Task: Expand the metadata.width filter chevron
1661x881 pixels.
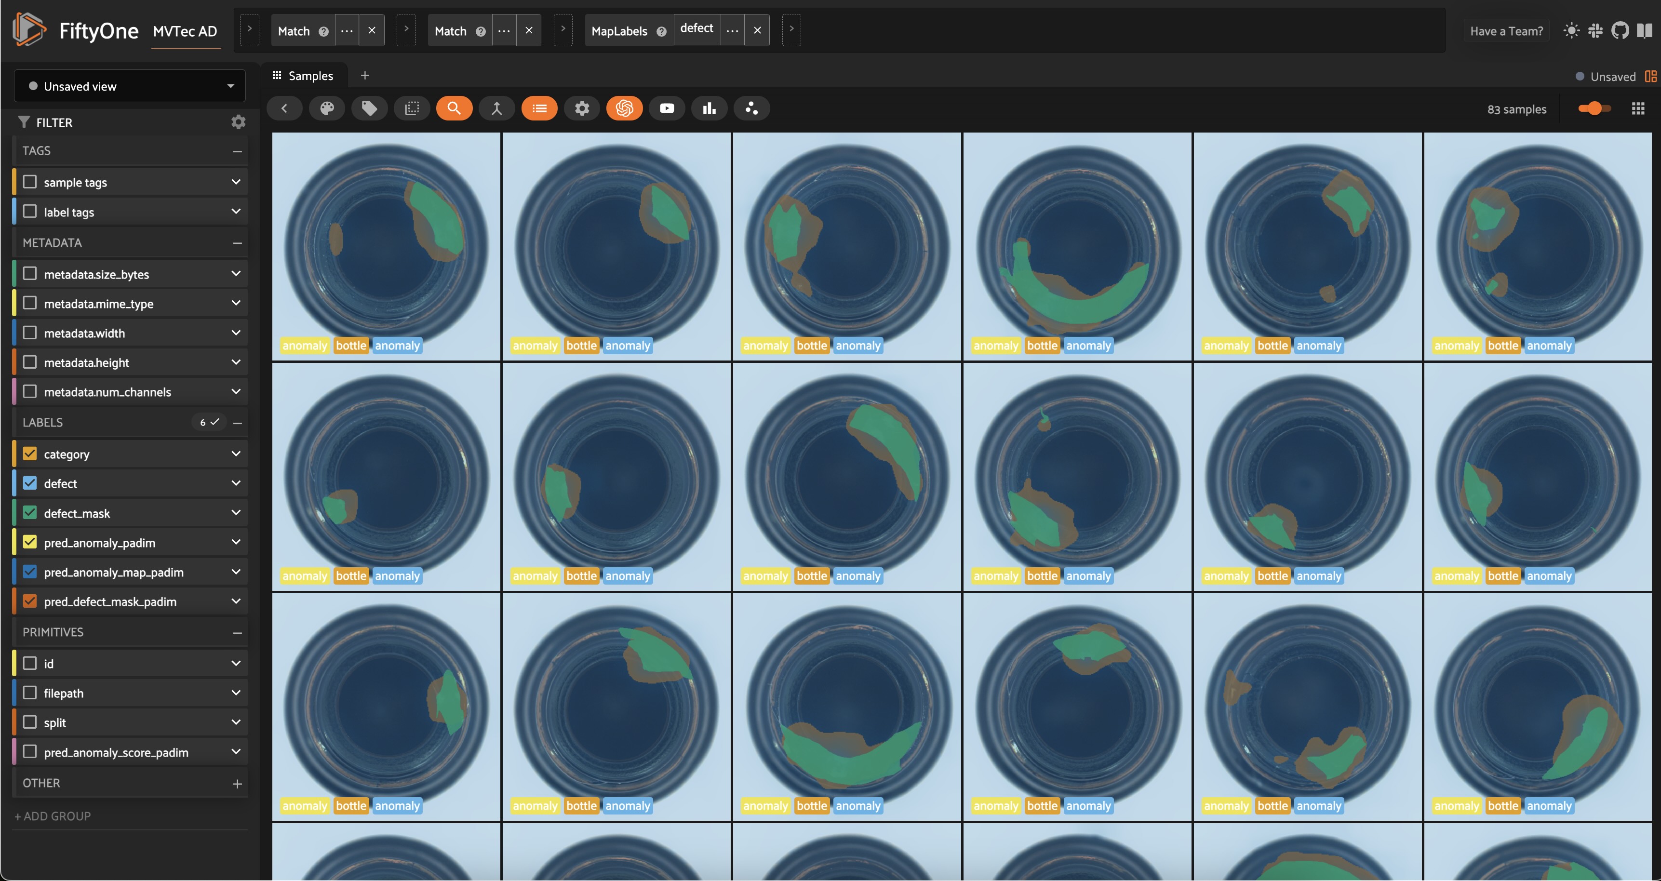Action: [x=236, y=333]
